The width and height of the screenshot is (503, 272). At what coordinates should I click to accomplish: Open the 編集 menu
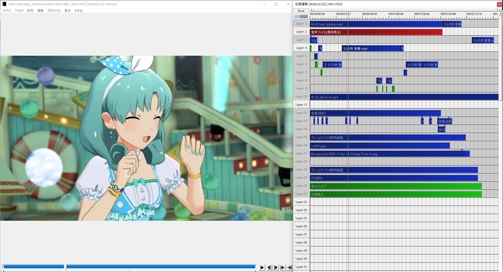click(x=40, y=11)
